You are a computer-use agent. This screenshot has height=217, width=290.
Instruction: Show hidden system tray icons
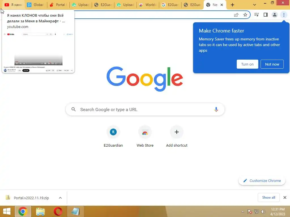[243, 212]
